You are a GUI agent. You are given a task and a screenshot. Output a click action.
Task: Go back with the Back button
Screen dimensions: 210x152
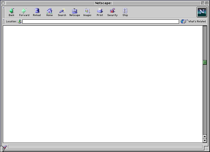[12, 12]
